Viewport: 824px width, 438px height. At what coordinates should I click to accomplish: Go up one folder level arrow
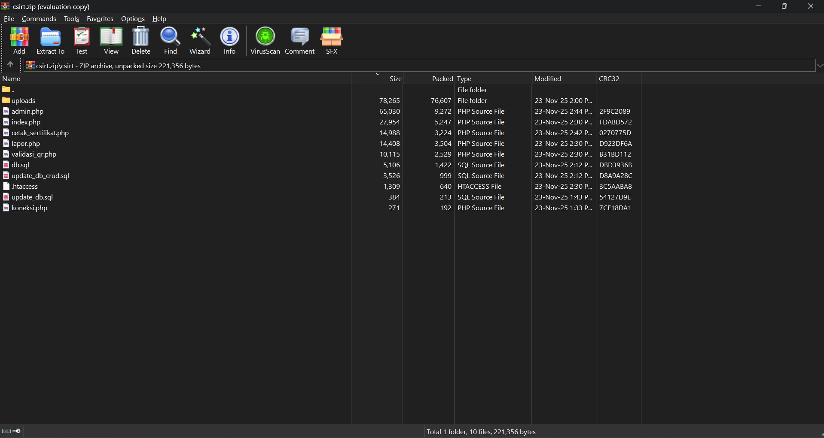click(x=10, y=65)
